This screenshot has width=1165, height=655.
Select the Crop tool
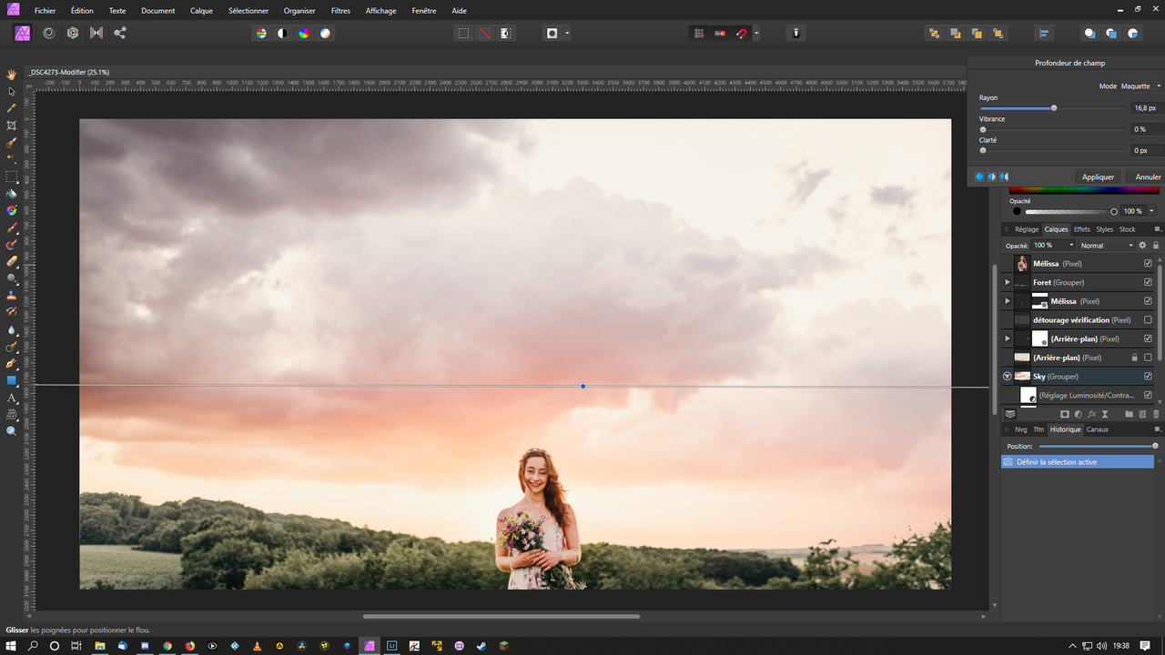click(12, 126)
